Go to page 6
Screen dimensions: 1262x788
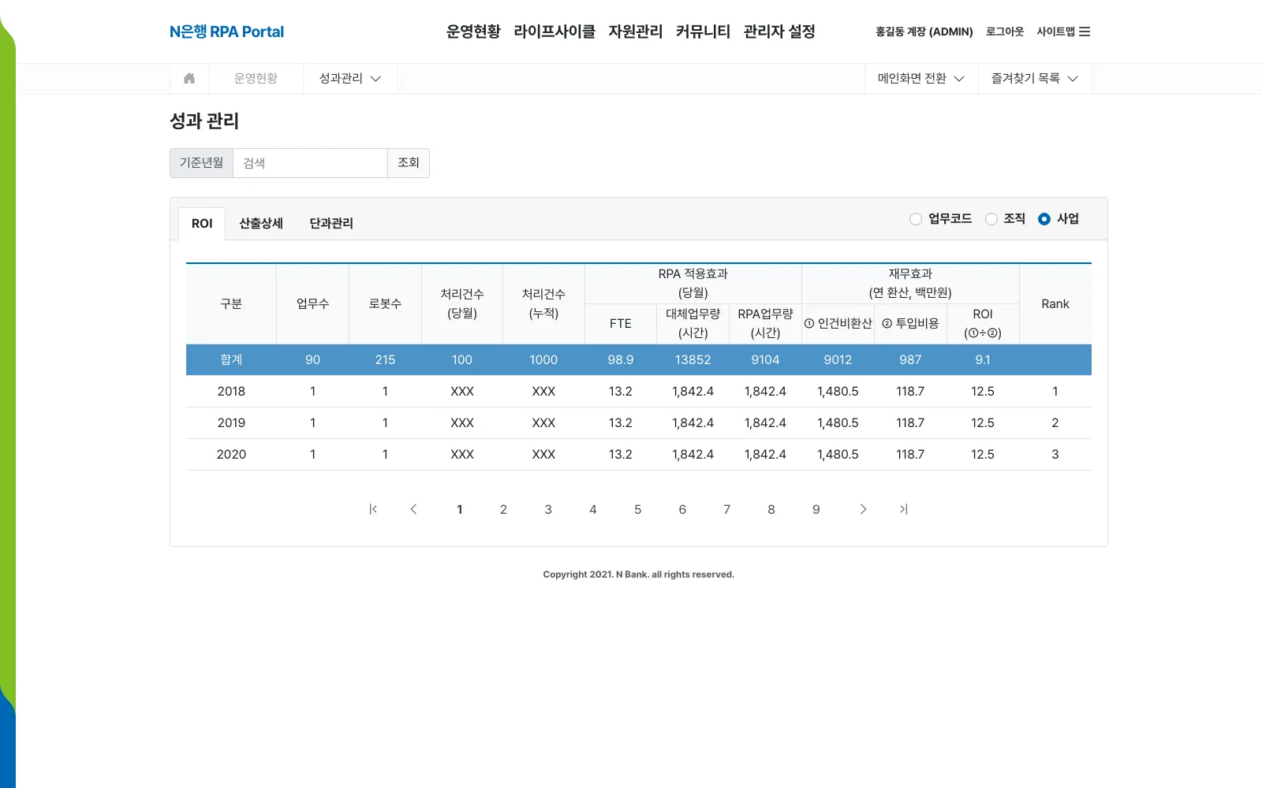click(682, 509)
